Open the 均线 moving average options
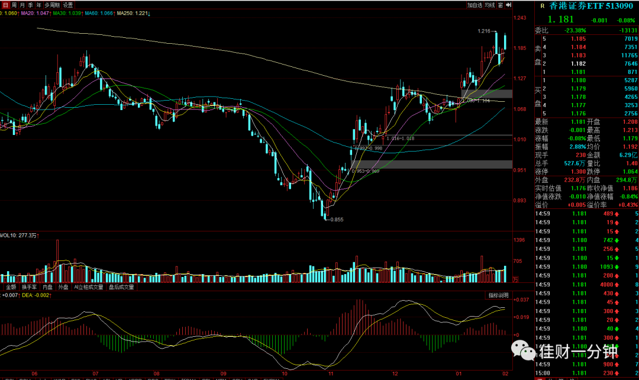The image size is (639, 380). coord(489,5)
